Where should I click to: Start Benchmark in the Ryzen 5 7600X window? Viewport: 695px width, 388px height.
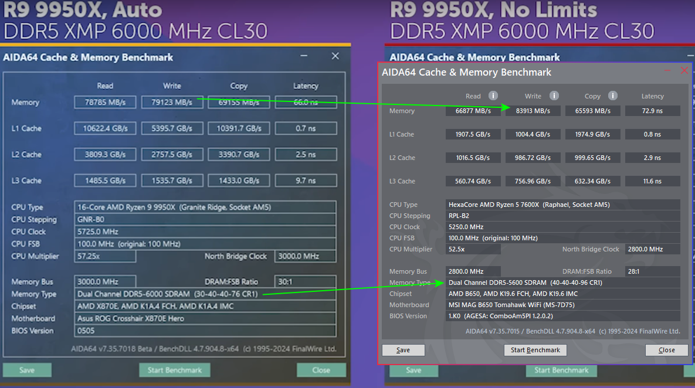tap(535, 350)
